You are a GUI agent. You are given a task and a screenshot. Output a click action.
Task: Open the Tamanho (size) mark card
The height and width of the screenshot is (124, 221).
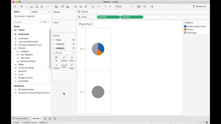pos(64,59)
